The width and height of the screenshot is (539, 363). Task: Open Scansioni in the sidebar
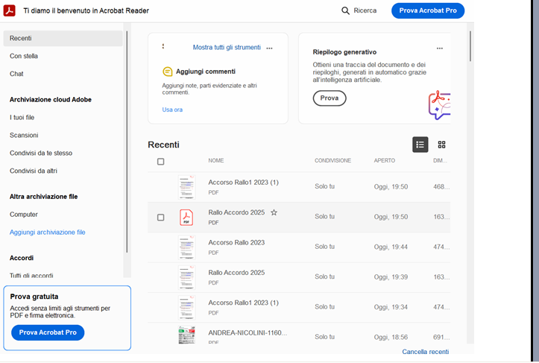coord(24,136)
